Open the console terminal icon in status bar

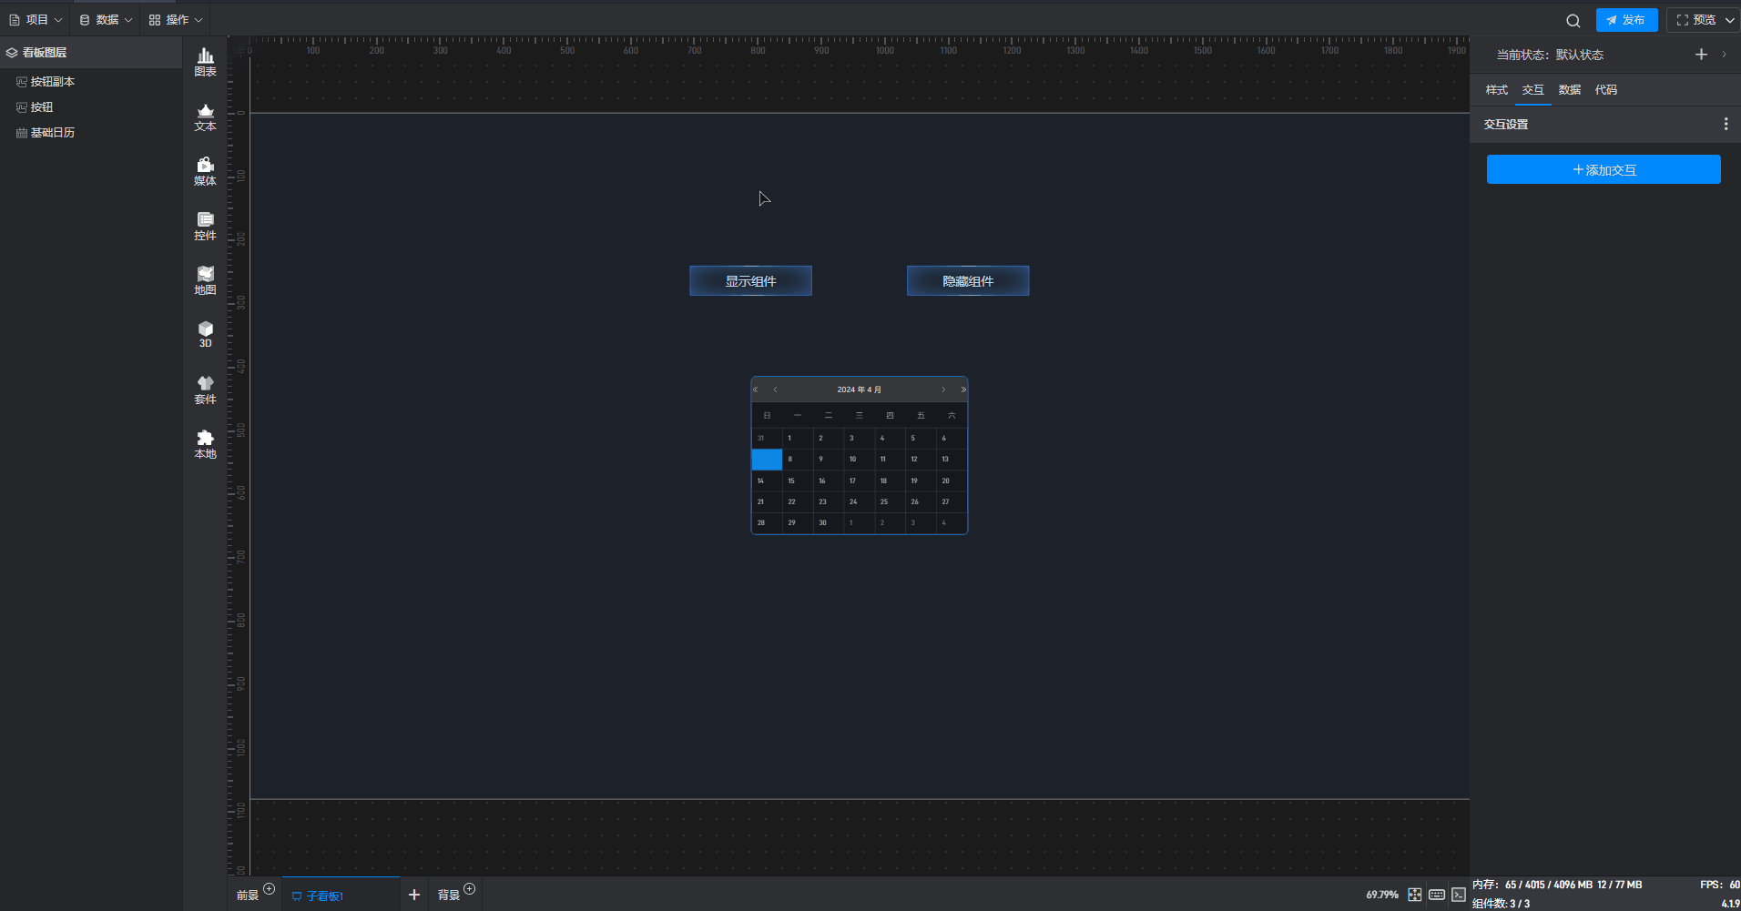(x=1459, y=895)
